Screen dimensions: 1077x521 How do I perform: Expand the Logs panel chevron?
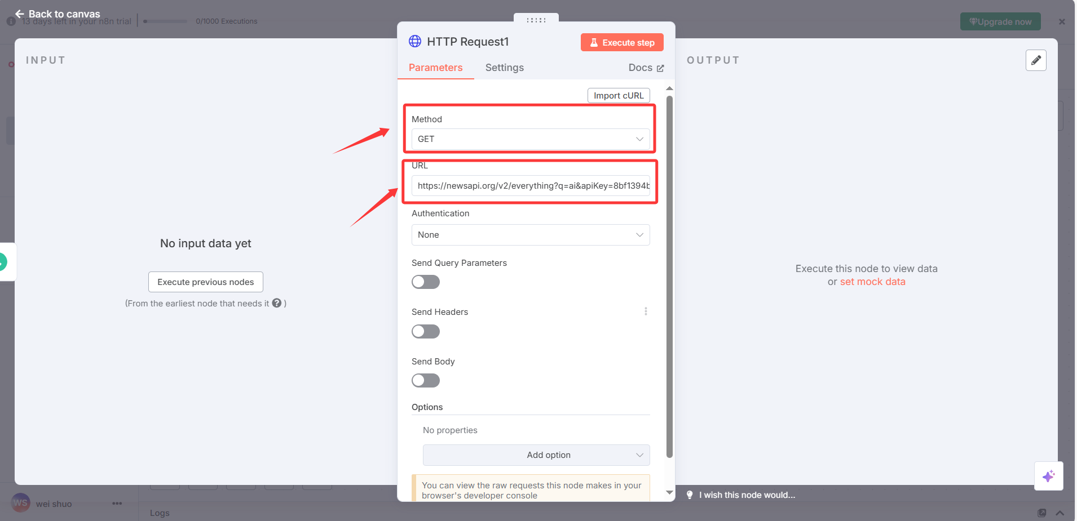(x=1060, y=513)
